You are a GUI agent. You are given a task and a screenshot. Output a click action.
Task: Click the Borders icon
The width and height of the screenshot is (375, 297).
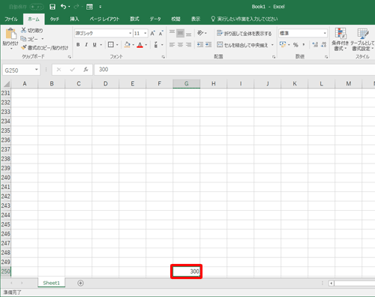point(111,45)
